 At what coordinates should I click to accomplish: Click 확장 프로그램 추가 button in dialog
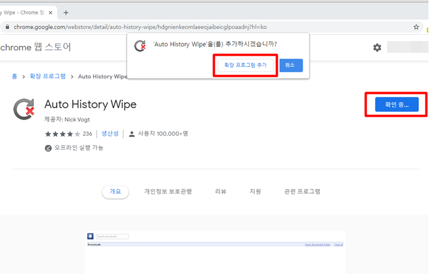coord(245,65)
